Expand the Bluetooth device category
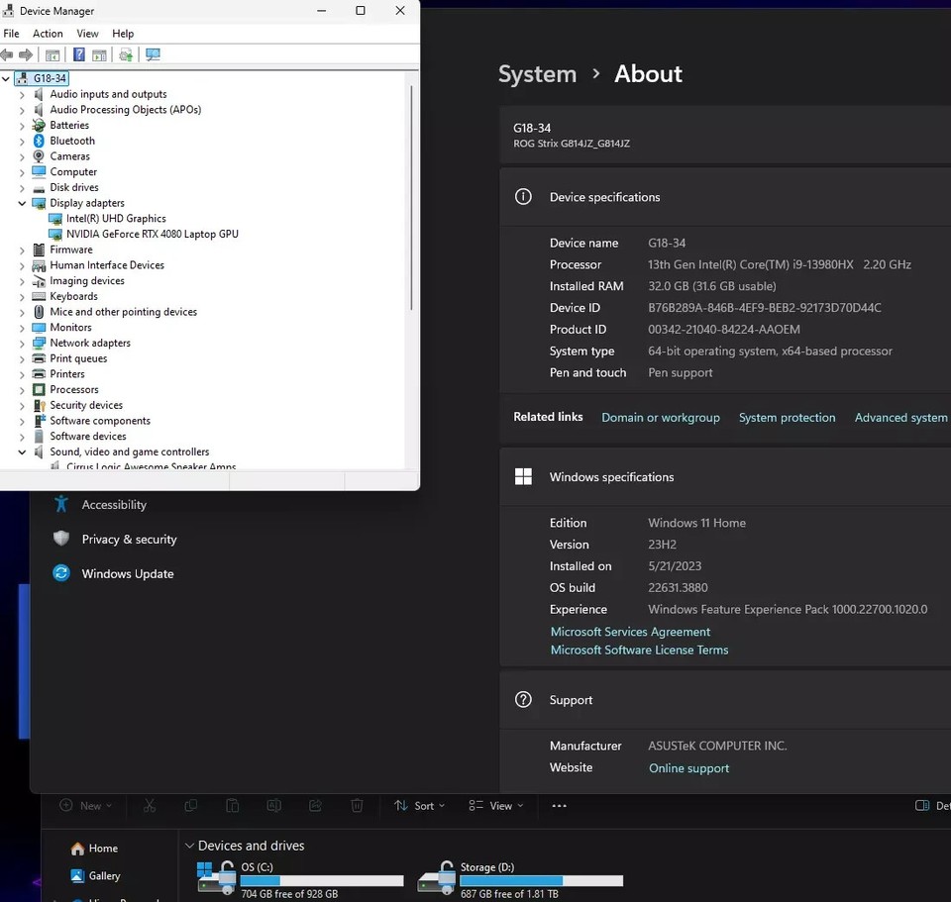951x902 pixels. [22, 142]
